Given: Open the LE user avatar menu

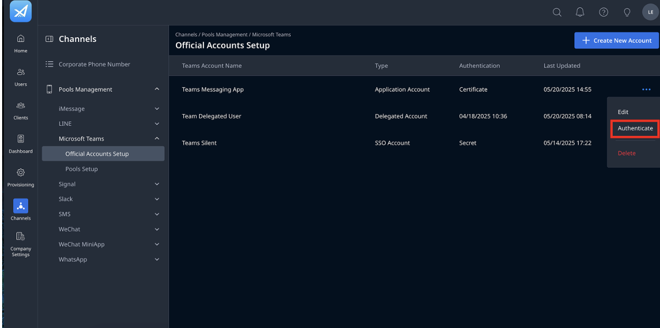Looking at the screenshot, I should pos(650,12).
